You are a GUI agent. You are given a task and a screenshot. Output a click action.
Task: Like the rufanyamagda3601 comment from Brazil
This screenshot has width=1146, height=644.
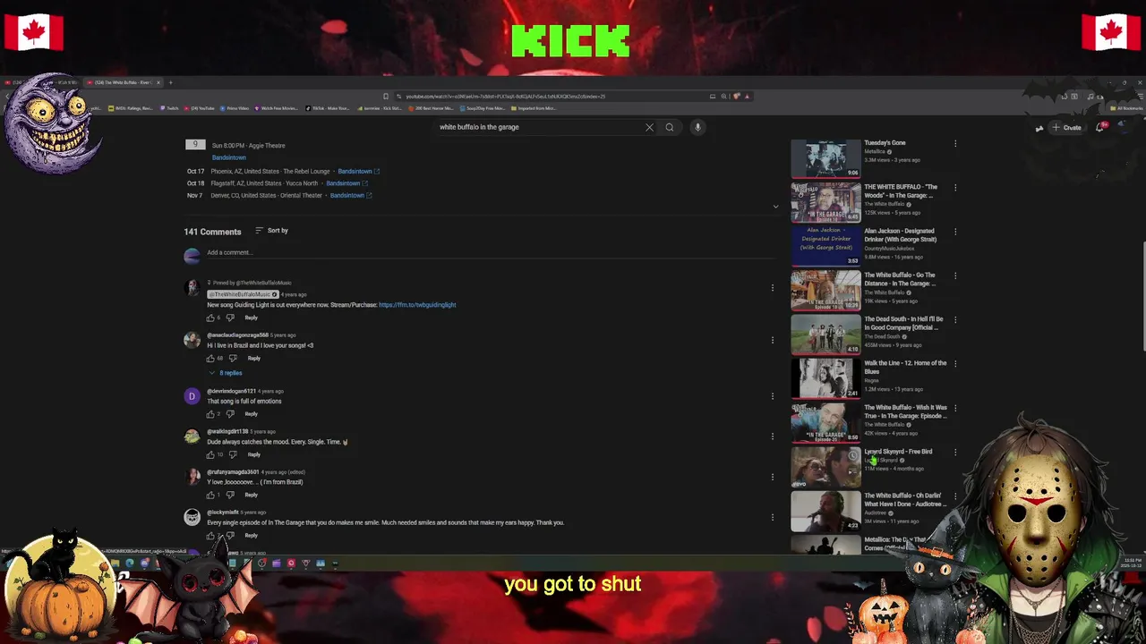[211, 495]
